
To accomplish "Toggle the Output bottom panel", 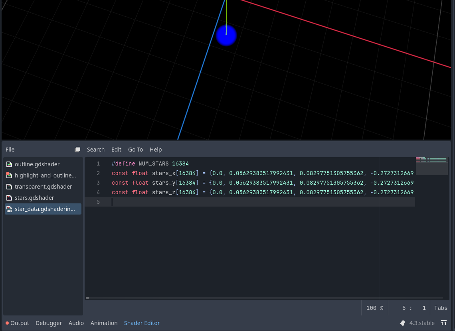I will (x=20, y=323).
